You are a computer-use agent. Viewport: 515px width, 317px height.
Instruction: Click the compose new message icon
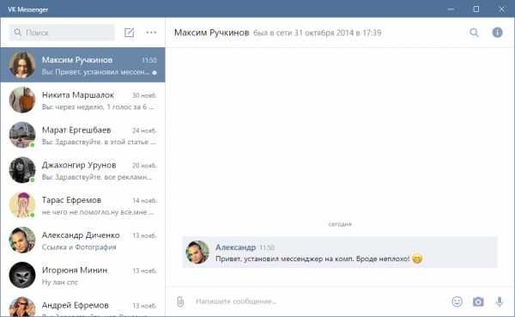tap(129, 33)
